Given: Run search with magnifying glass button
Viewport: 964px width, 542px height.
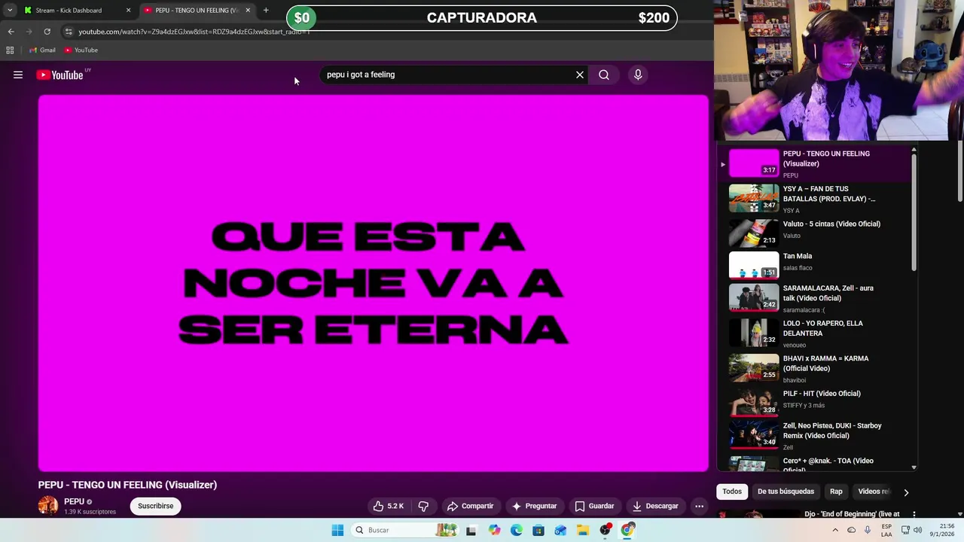Looking at the screenshot, I should coord(604,75).
